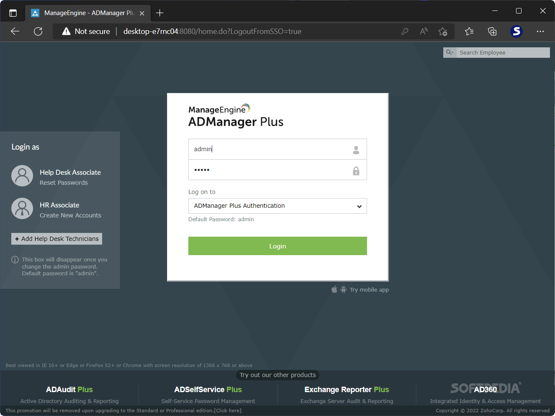This screenshot has width=555, height=416.
Task: Click Integrated Identity & Access Management text
Action: click(485, 401)
